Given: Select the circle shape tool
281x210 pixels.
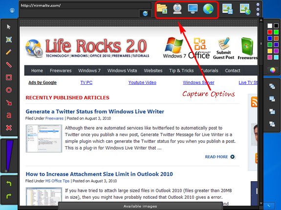Looking at the screenshot, I should pos(9,90).
